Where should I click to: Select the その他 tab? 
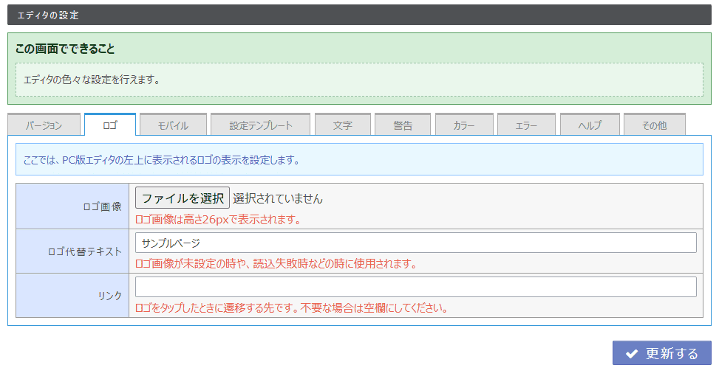tap(654, 125)
